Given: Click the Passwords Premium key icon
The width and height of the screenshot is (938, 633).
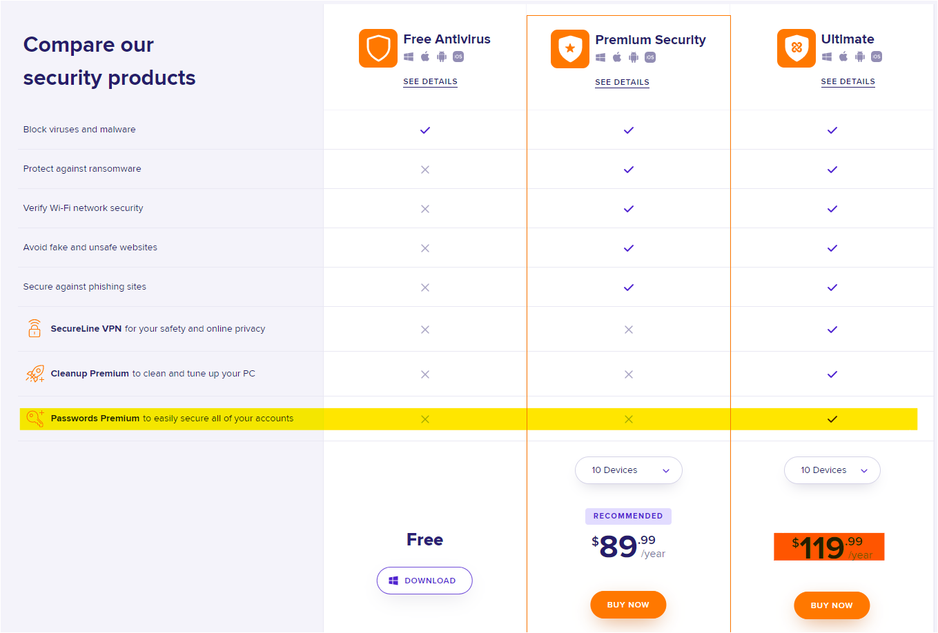Looking at the screenshot, I should pos(35,418).
